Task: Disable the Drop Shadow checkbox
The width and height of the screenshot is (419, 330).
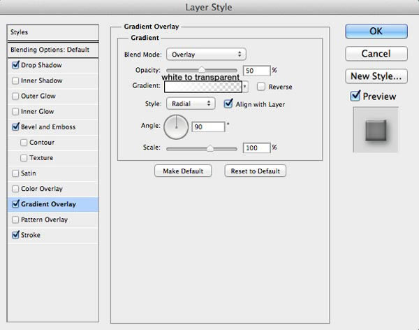Action: [15, 65]
